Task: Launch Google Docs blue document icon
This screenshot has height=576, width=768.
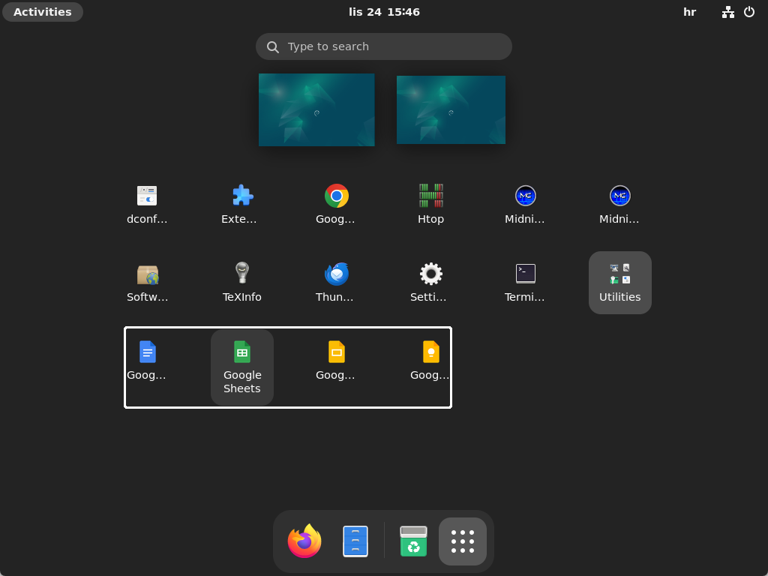Action: [x=147, y=361]
